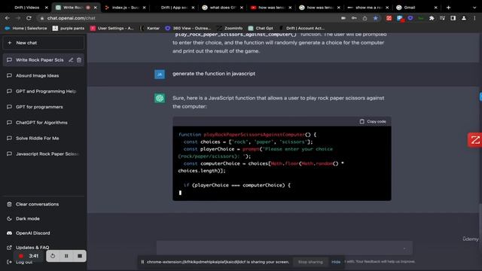Switch to the index.js tab
The image size is (482, 271).
(125, 8)
